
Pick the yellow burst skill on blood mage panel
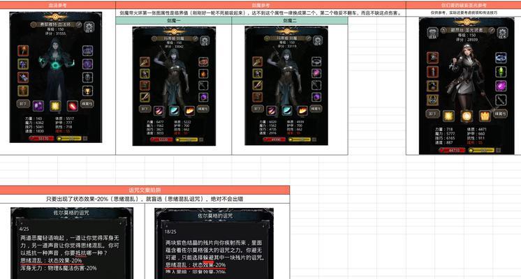point(55,106)
